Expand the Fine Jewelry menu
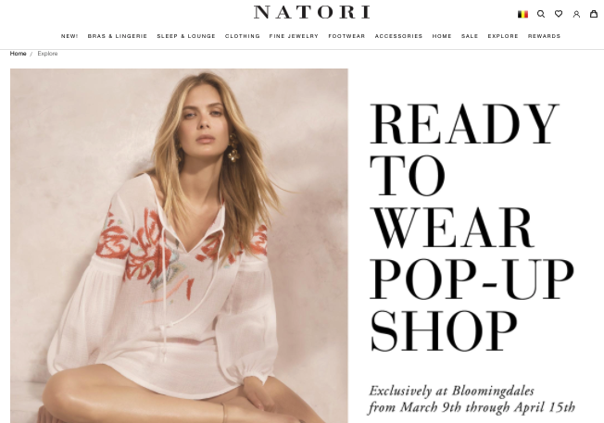Viewport: 604px width, 423px height. point(294,36)
